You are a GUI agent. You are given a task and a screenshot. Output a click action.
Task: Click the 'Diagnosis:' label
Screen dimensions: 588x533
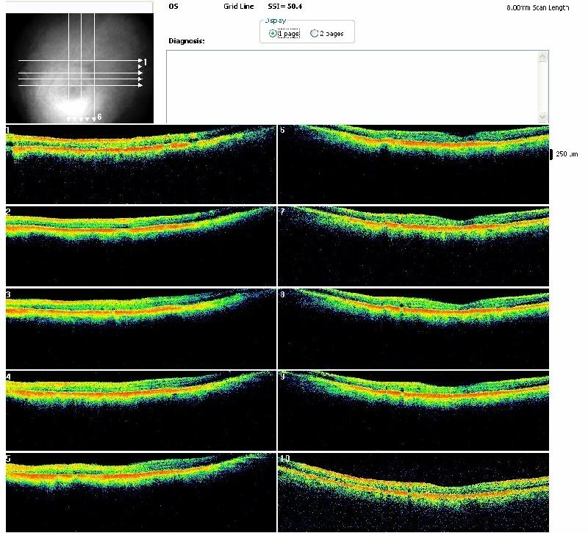pyautogui.click(x=187, y=41)
